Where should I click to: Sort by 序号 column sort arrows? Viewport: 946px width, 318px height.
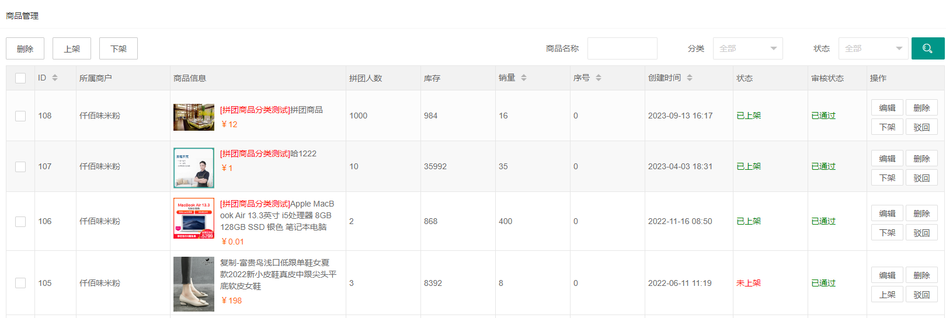pos(599,78)
